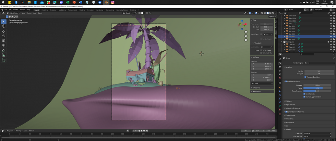Open the viewport Add menu
This screenshot has width=336, height=141.
click(x=35, y=13)
